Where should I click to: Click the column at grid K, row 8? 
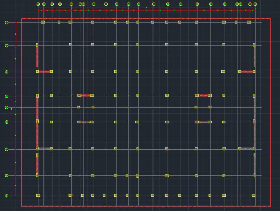(138, 175)
